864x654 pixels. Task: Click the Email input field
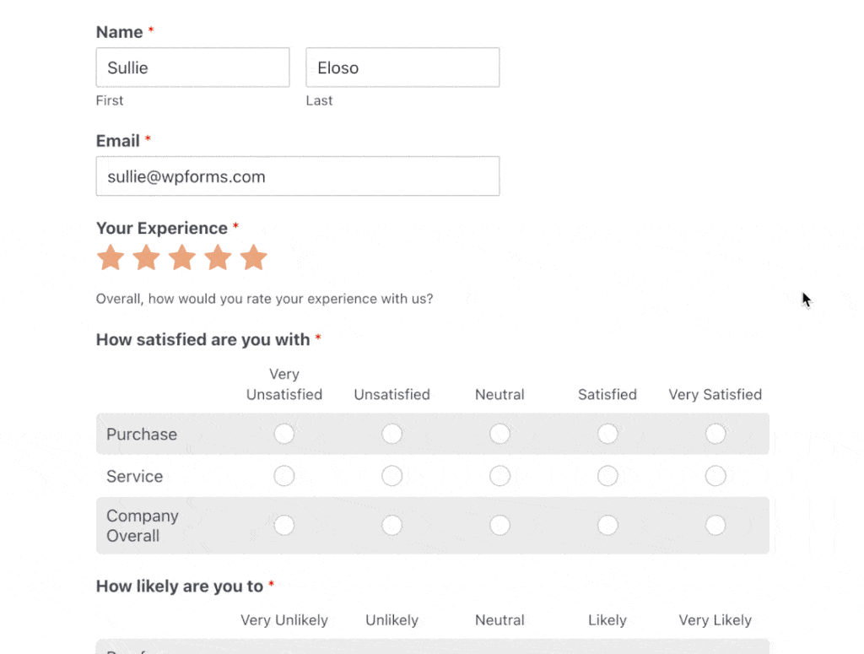(297, 176)
